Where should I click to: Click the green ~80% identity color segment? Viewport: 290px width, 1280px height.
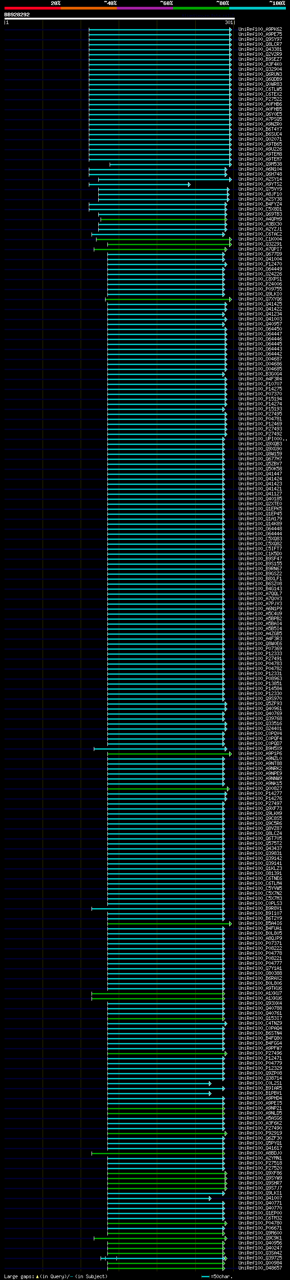pyautogui.click(x=201, y=8)
